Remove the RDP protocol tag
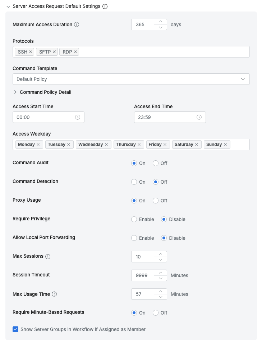Viewport: 262px width, 344px height. (75, 52)
